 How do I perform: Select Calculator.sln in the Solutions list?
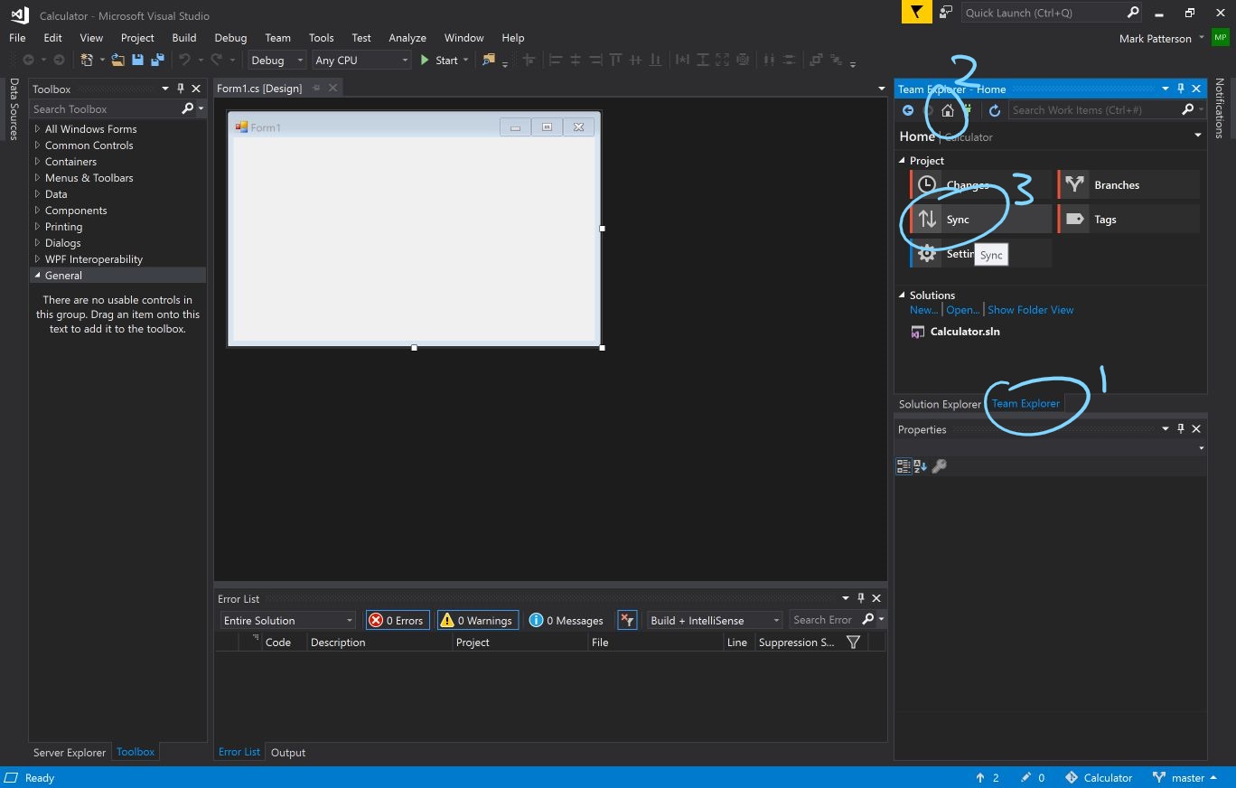[x=965, y=332]
